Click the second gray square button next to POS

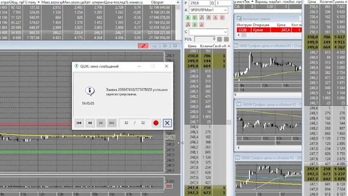[226, 39]
